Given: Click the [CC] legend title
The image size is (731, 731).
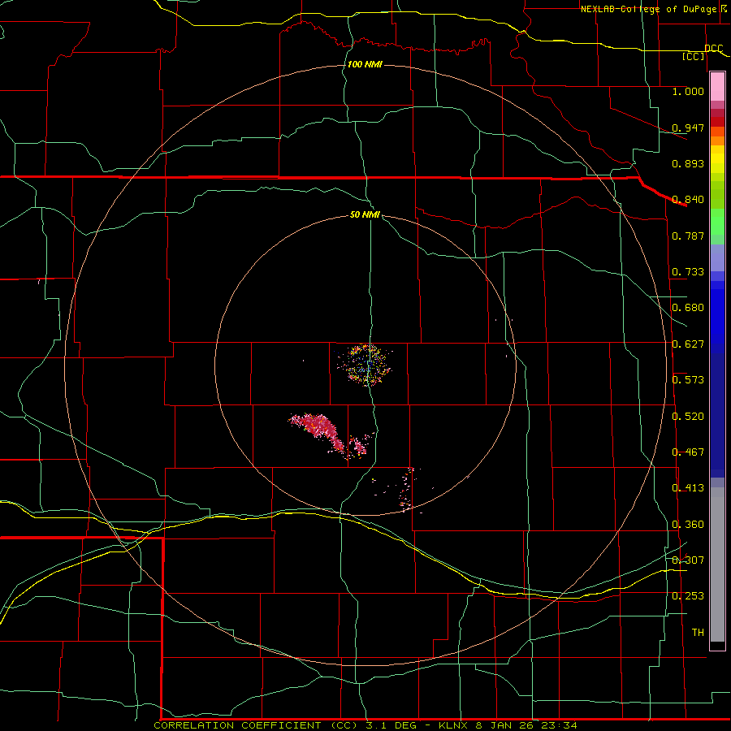Looking at the screenshot, I should click(694, 56).
